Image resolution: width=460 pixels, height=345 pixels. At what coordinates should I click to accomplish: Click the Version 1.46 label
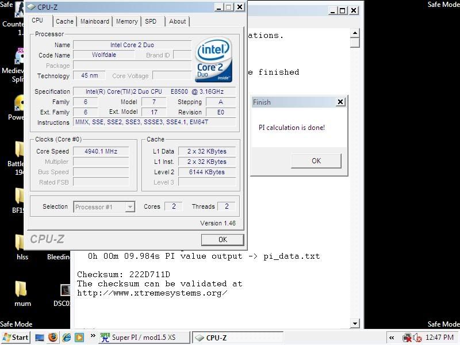(x=218, y=223)
